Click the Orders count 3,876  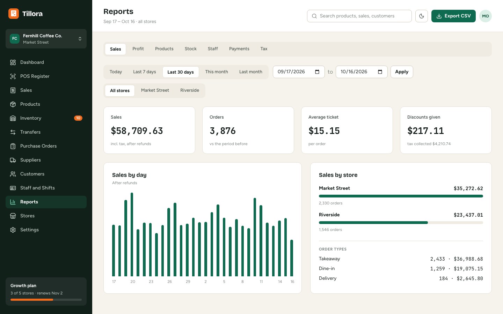point(223,131)
